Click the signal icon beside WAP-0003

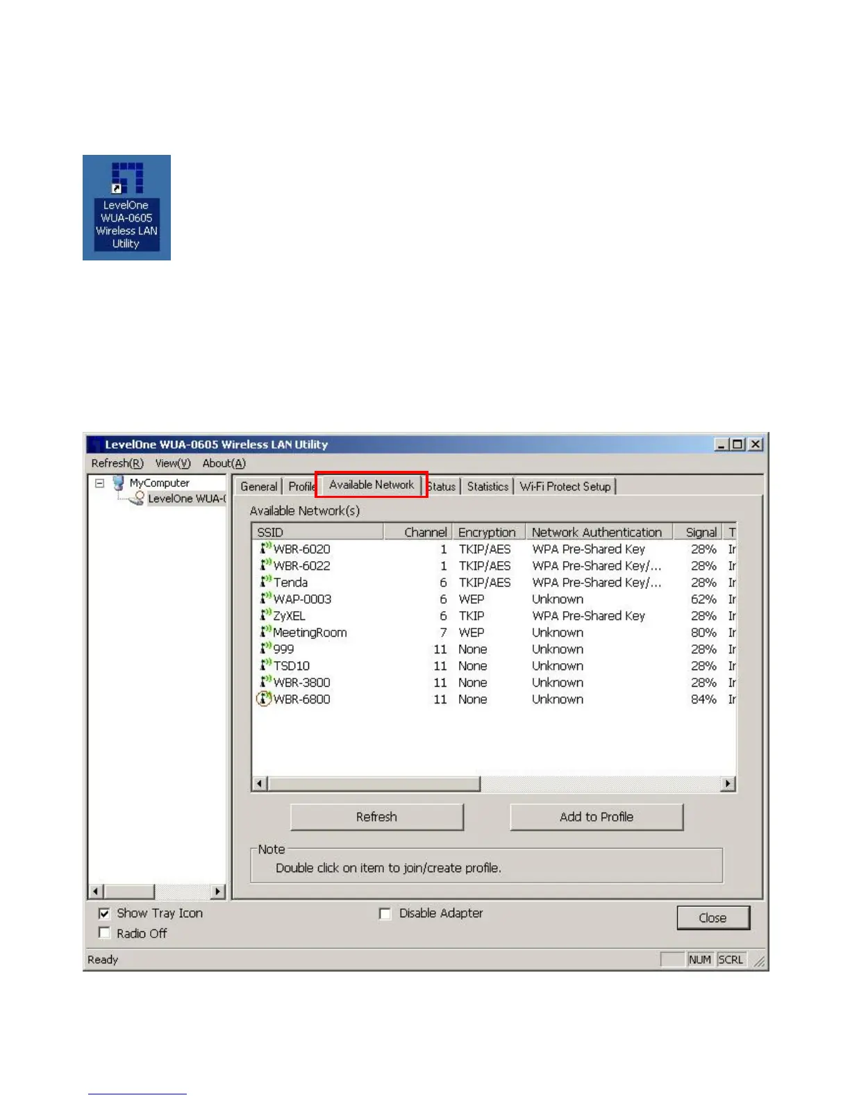[x=265, y=599]
